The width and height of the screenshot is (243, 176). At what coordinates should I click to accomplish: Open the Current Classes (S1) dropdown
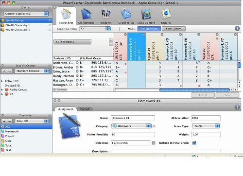coord(26,14)
